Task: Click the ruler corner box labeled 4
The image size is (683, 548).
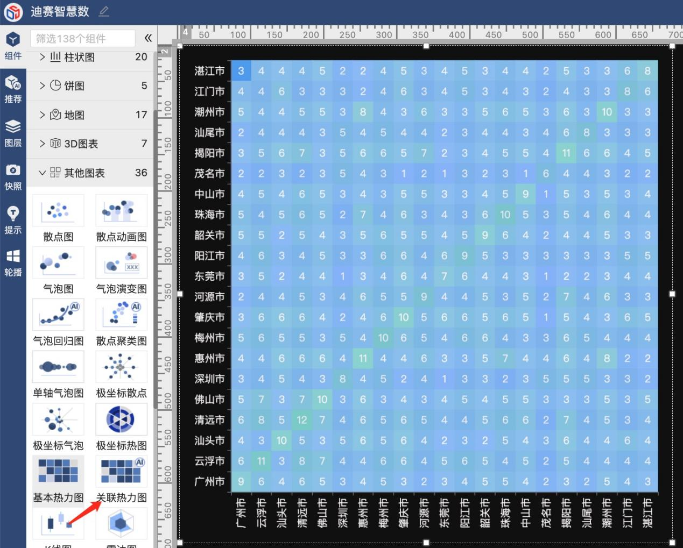Action: pyautogui.click(x=185, y=32)
